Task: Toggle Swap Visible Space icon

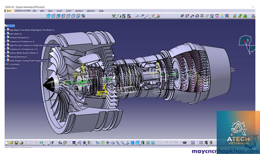Action: (153, 143)
